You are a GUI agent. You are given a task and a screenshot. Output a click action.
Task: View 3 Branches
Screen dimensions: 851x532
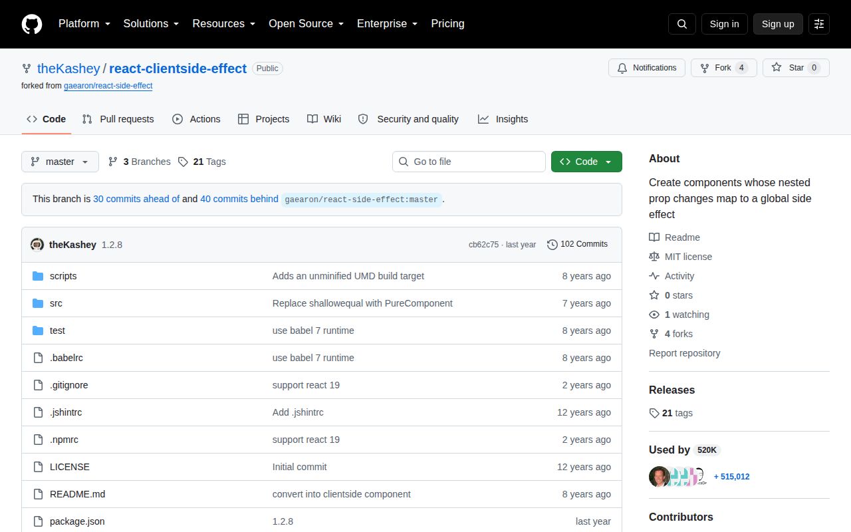(x=139, y=162)
